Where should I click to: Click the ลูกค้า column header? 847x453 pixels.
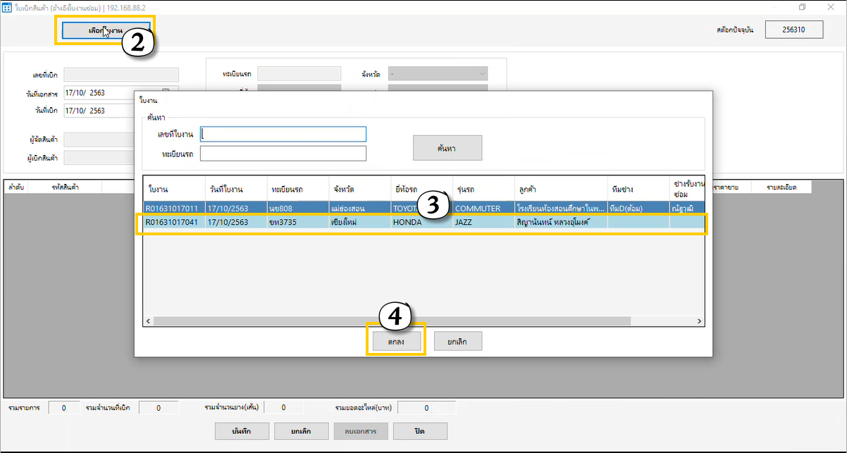560,190
